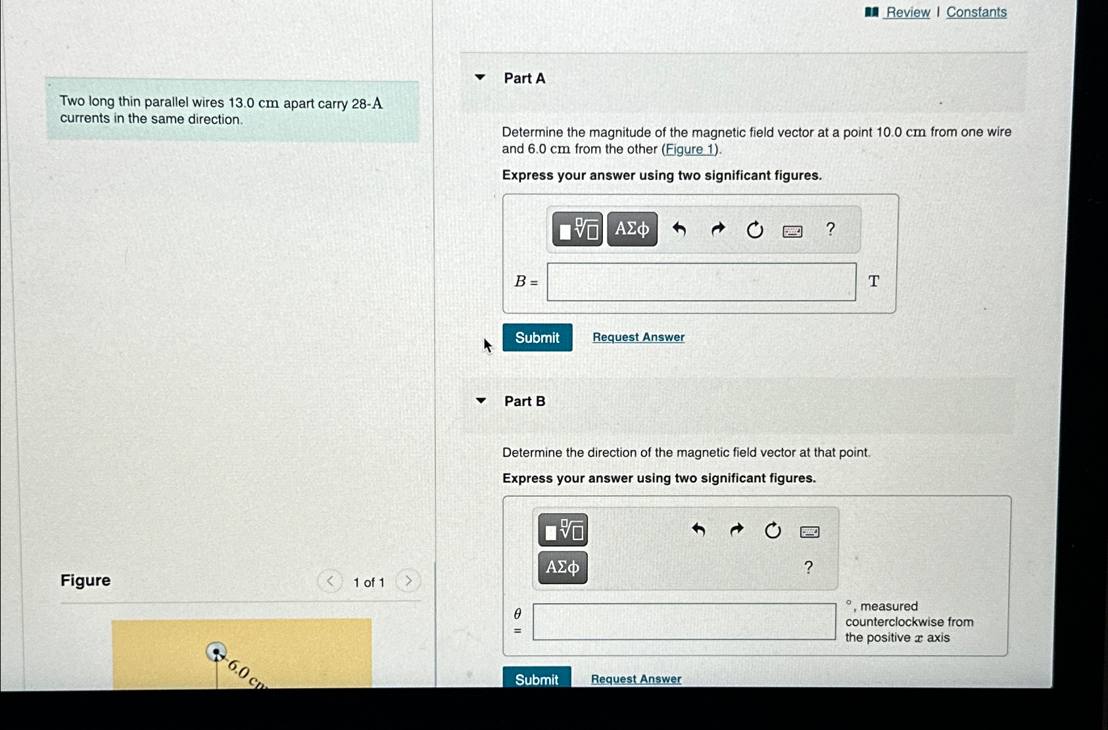1108x730 pixels.
Task: Collapse the Part B section
Action: click(x=481, y=401)
